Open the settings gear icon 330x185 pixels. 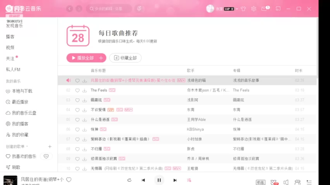click(254, 9)
